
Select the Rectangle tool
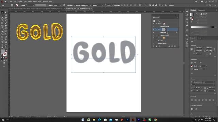point(2,23)
